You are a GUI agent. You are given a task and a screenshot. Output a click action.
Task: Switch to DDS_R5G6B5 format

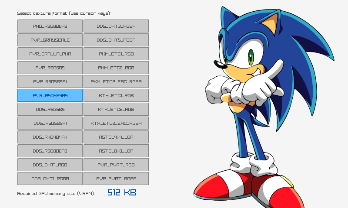click(x=50, y=109)
